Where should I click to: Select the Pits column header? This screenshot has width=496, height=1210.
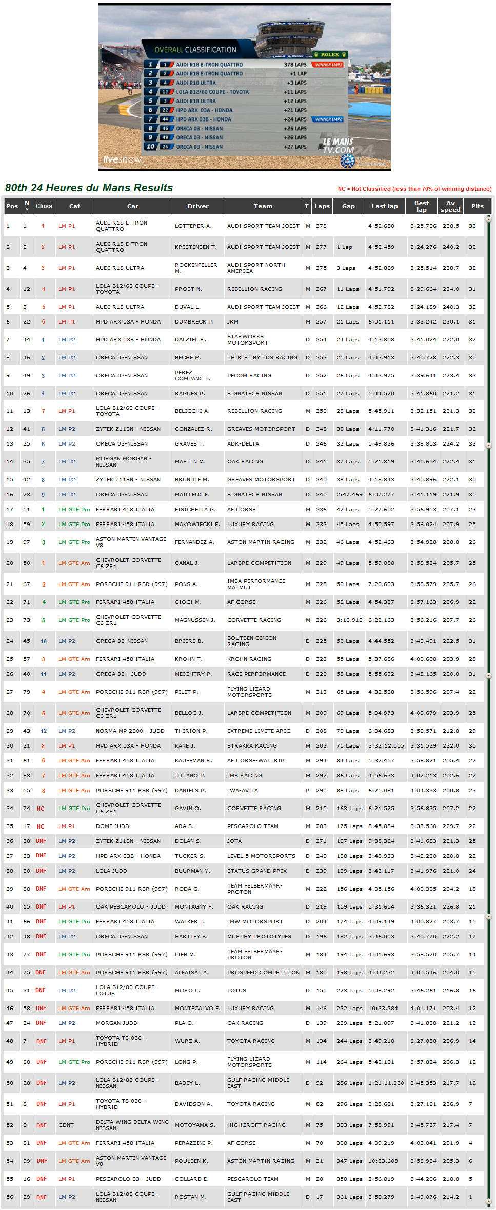click(478, 206)
